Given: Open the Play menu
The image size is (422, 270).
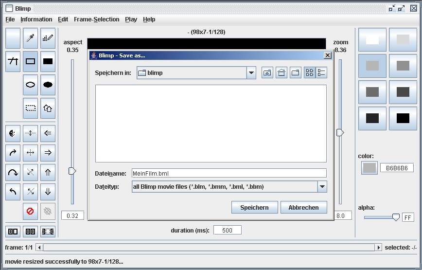Looking at the screenshot, I should 131,19.
